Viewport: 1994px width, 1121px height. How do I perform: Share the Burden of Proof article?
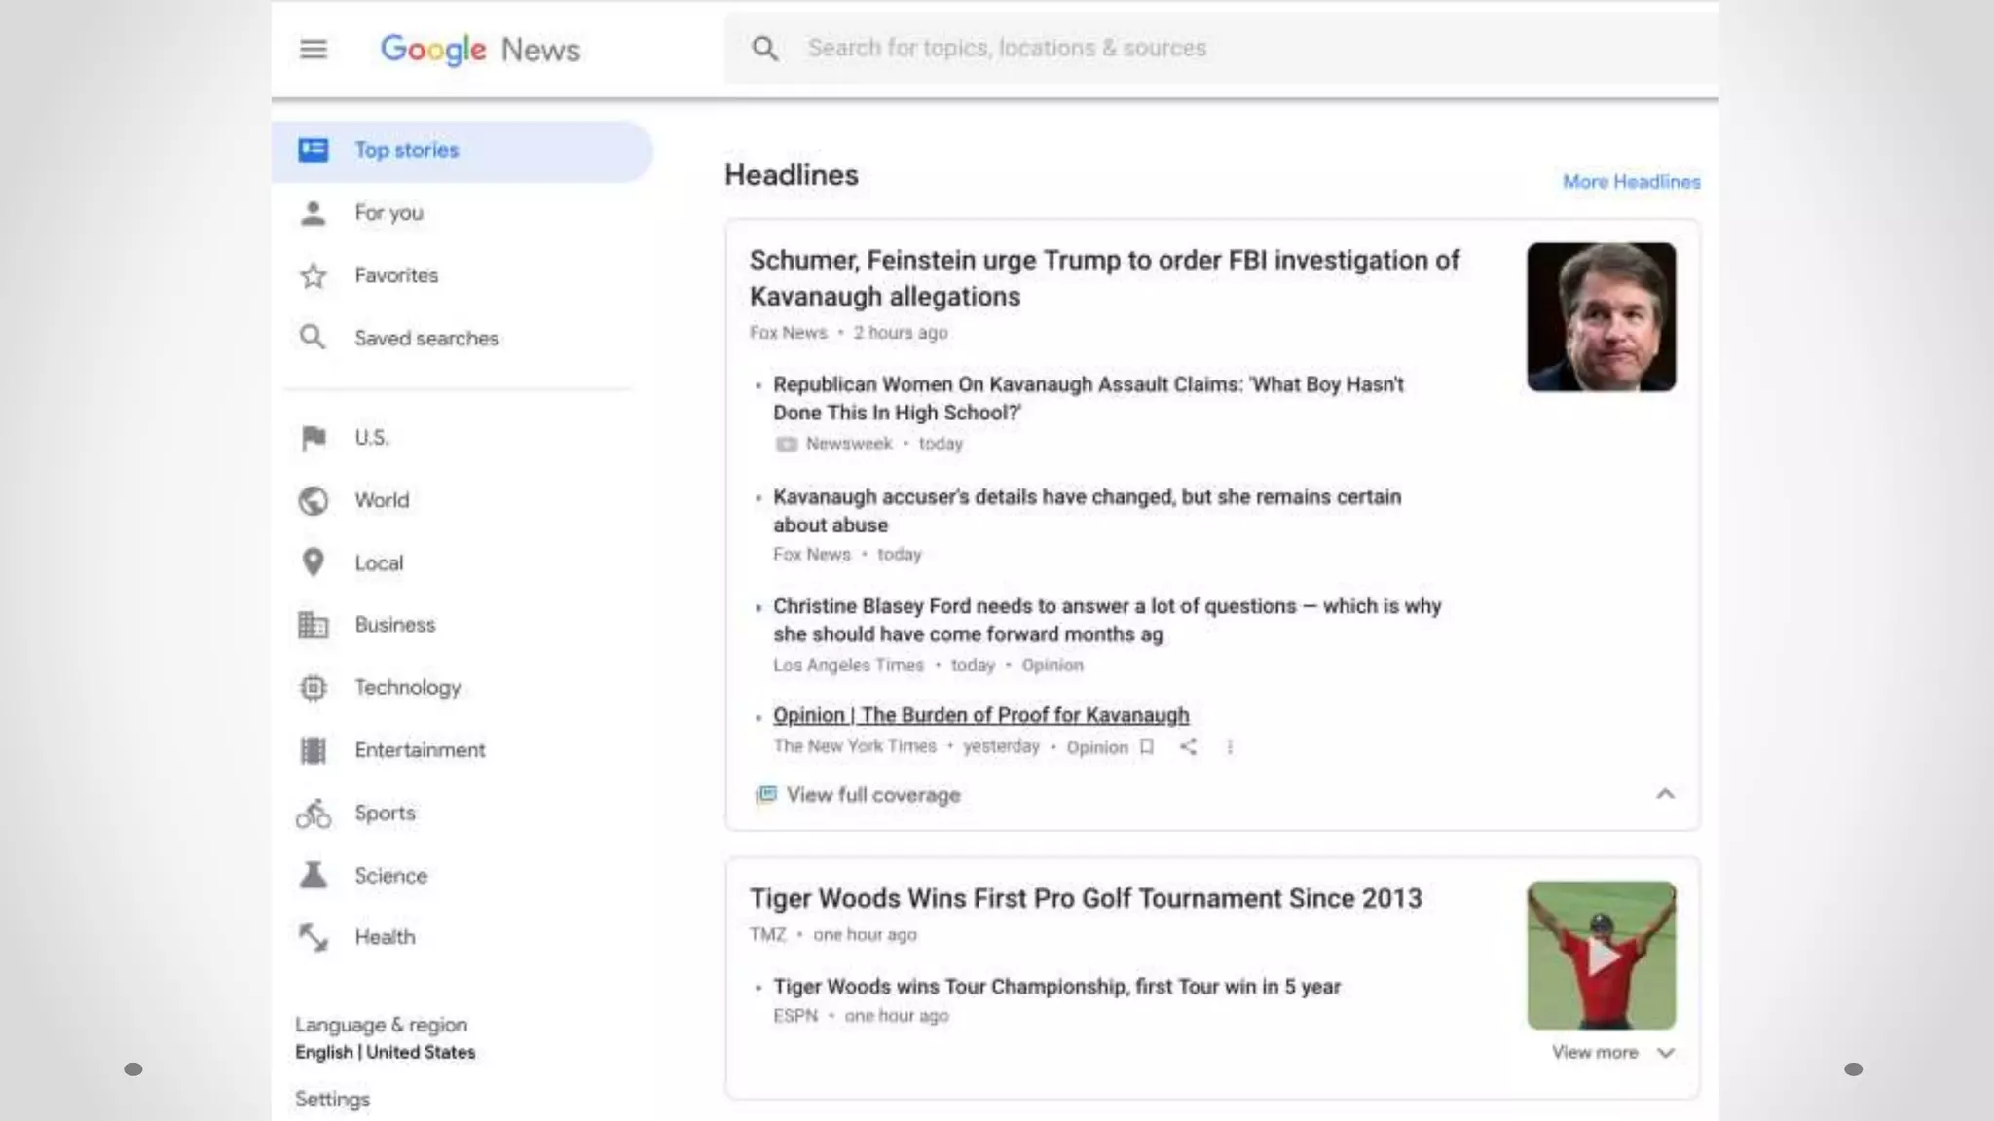click(1188, 747)
